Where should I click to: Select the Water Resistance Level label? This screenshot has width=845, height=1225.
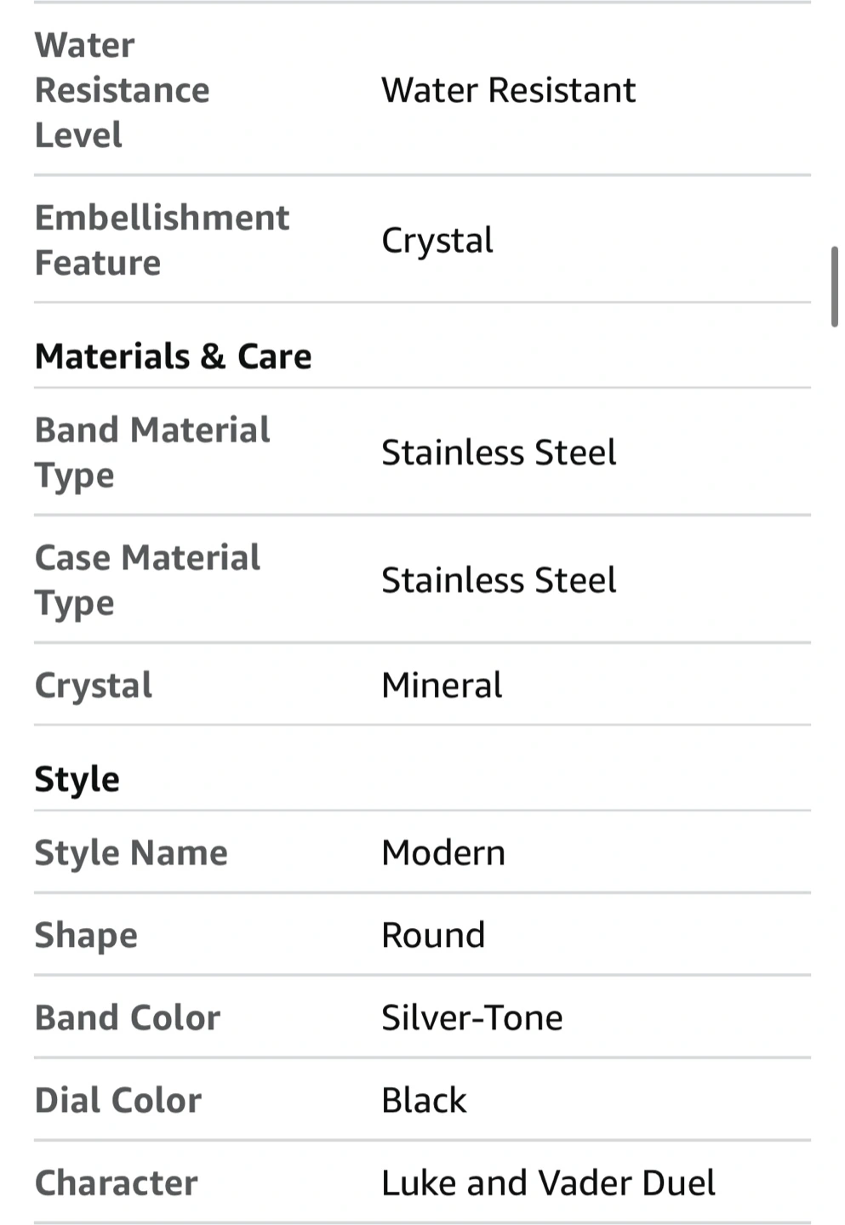(x=123, y=90)
